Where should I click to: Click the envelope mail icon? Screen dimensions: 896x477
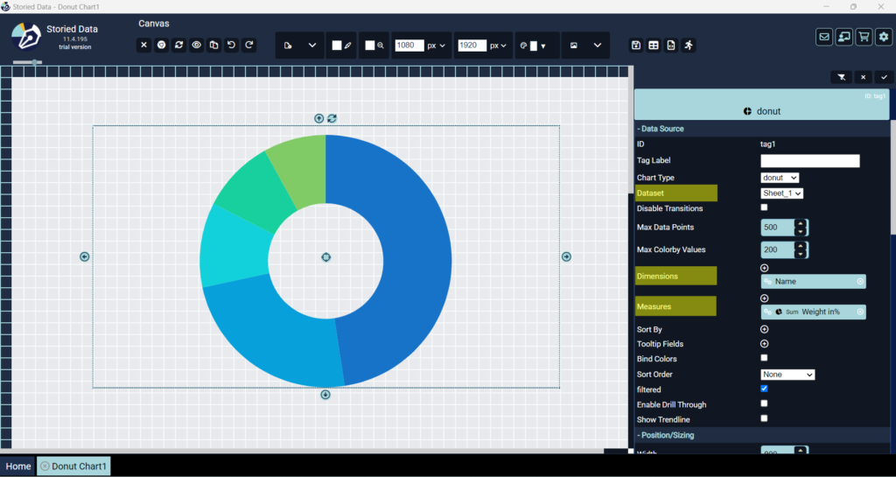click(824, 37)
